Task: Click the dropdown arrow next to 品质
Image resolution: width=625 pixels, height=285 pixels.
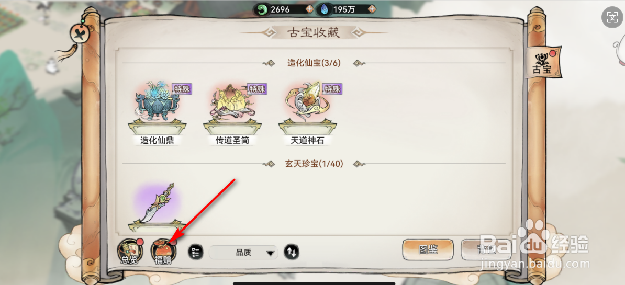Action: pyautogui.click(x=270, y=253)
